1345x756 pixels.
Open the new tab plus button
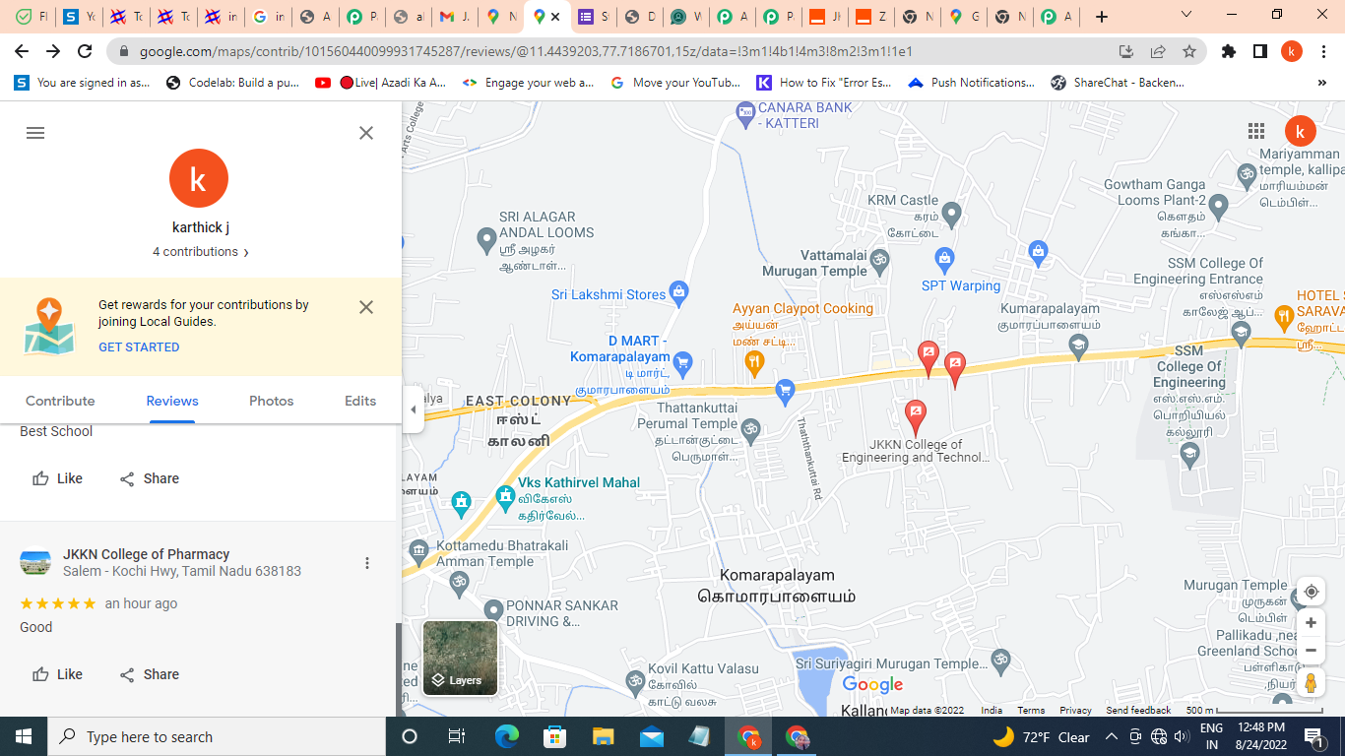click(x=1102, y=17)
